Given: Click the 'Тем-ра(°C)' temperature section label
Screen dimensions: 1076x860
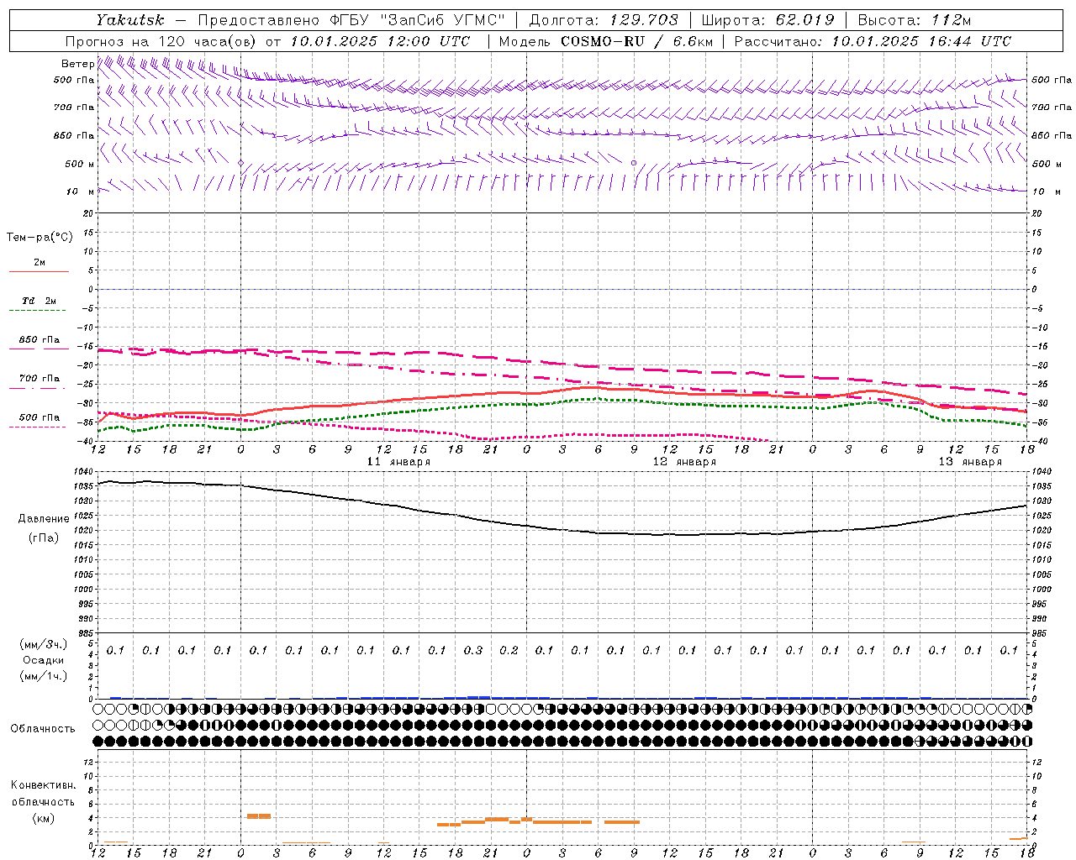Looking at the screenshot, I should [40, 238].
